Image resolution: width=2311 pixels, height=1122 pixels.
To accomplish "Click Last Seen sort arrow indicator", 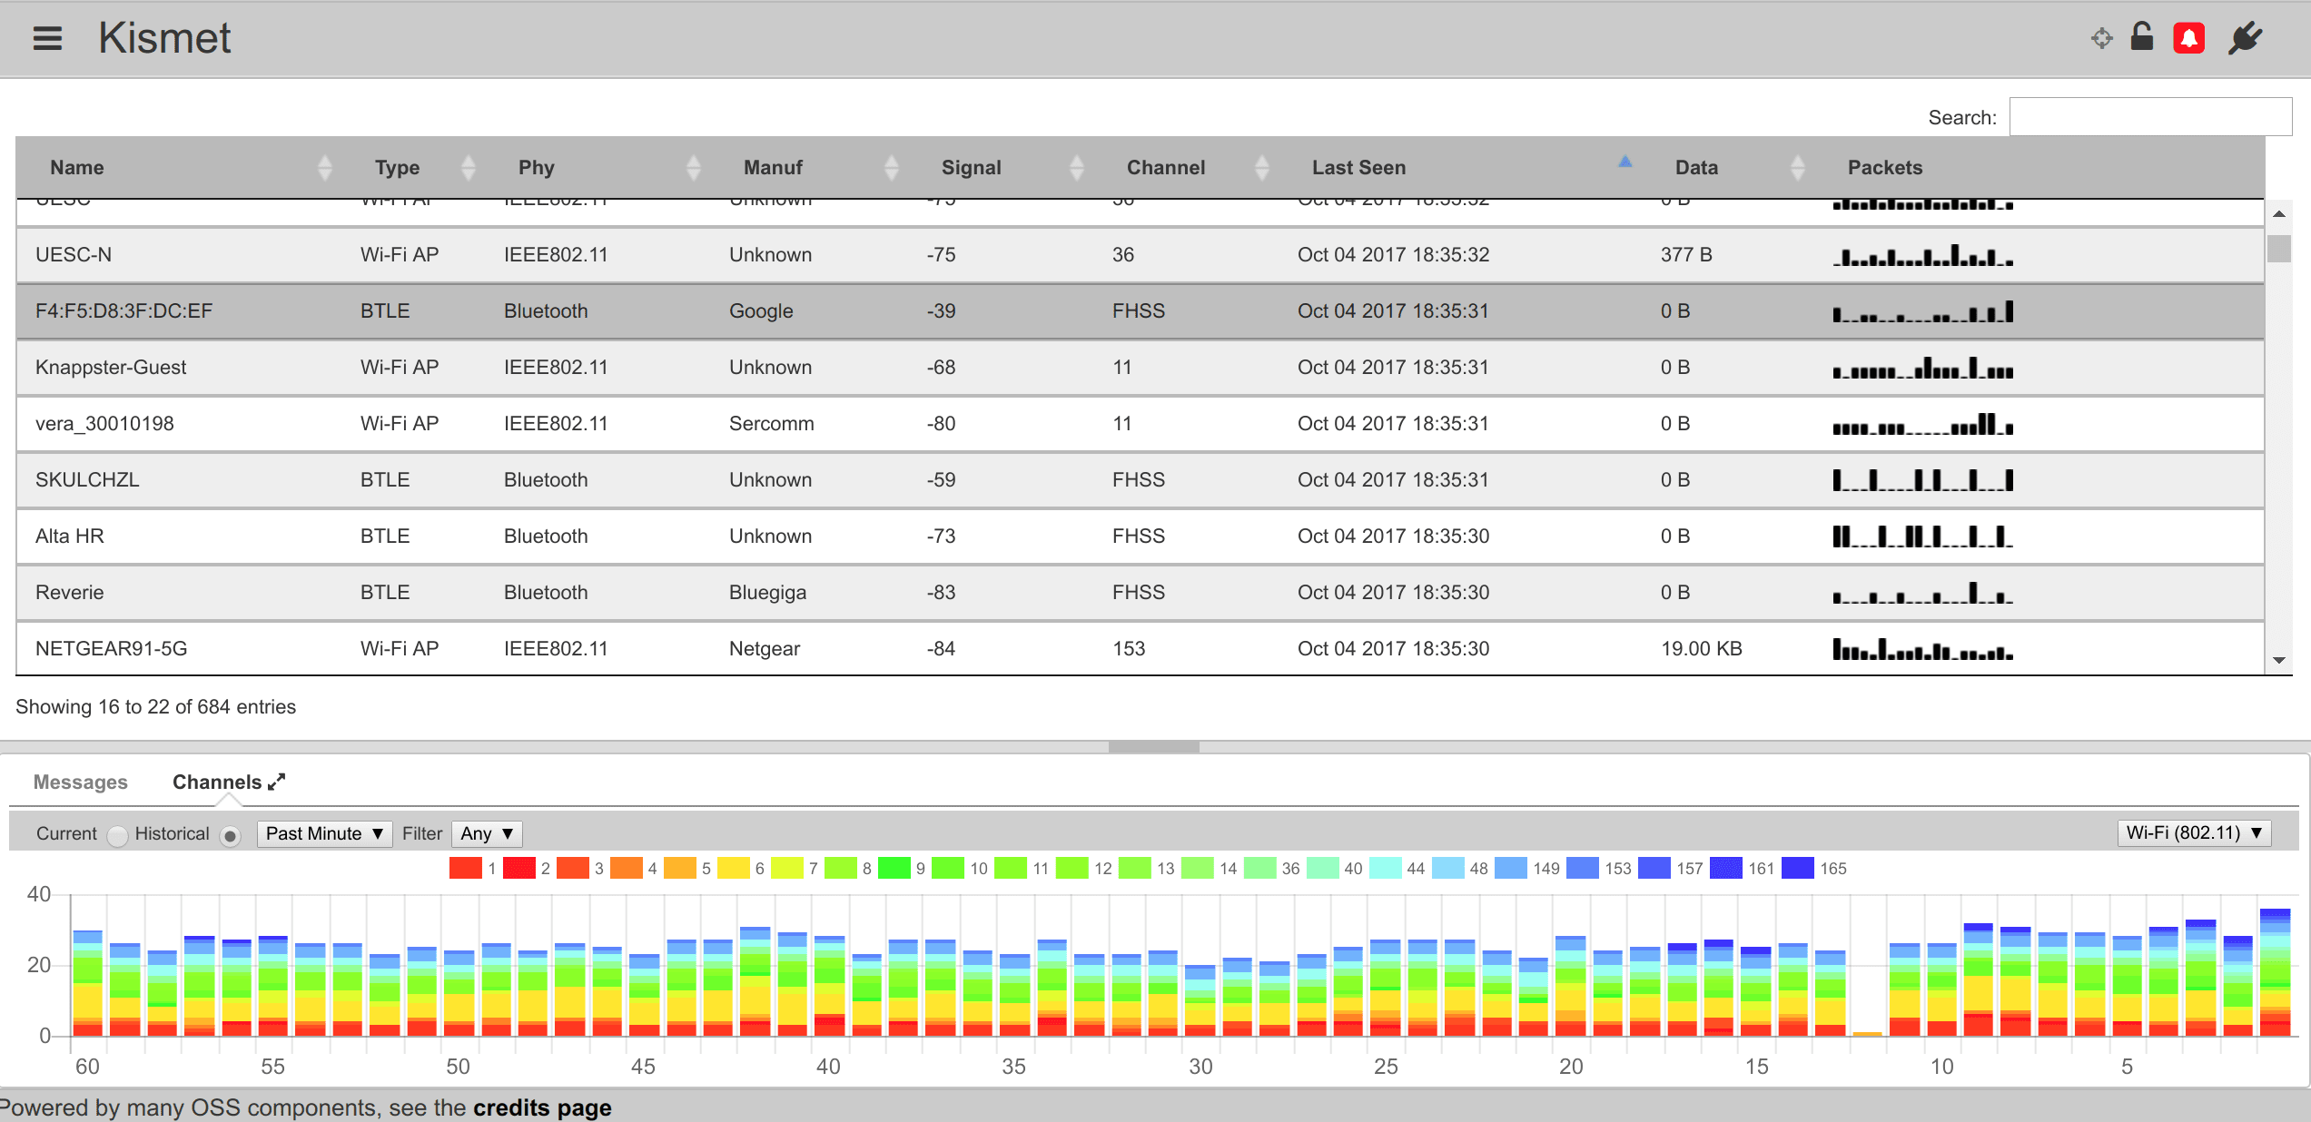I will click(1625, 162).
